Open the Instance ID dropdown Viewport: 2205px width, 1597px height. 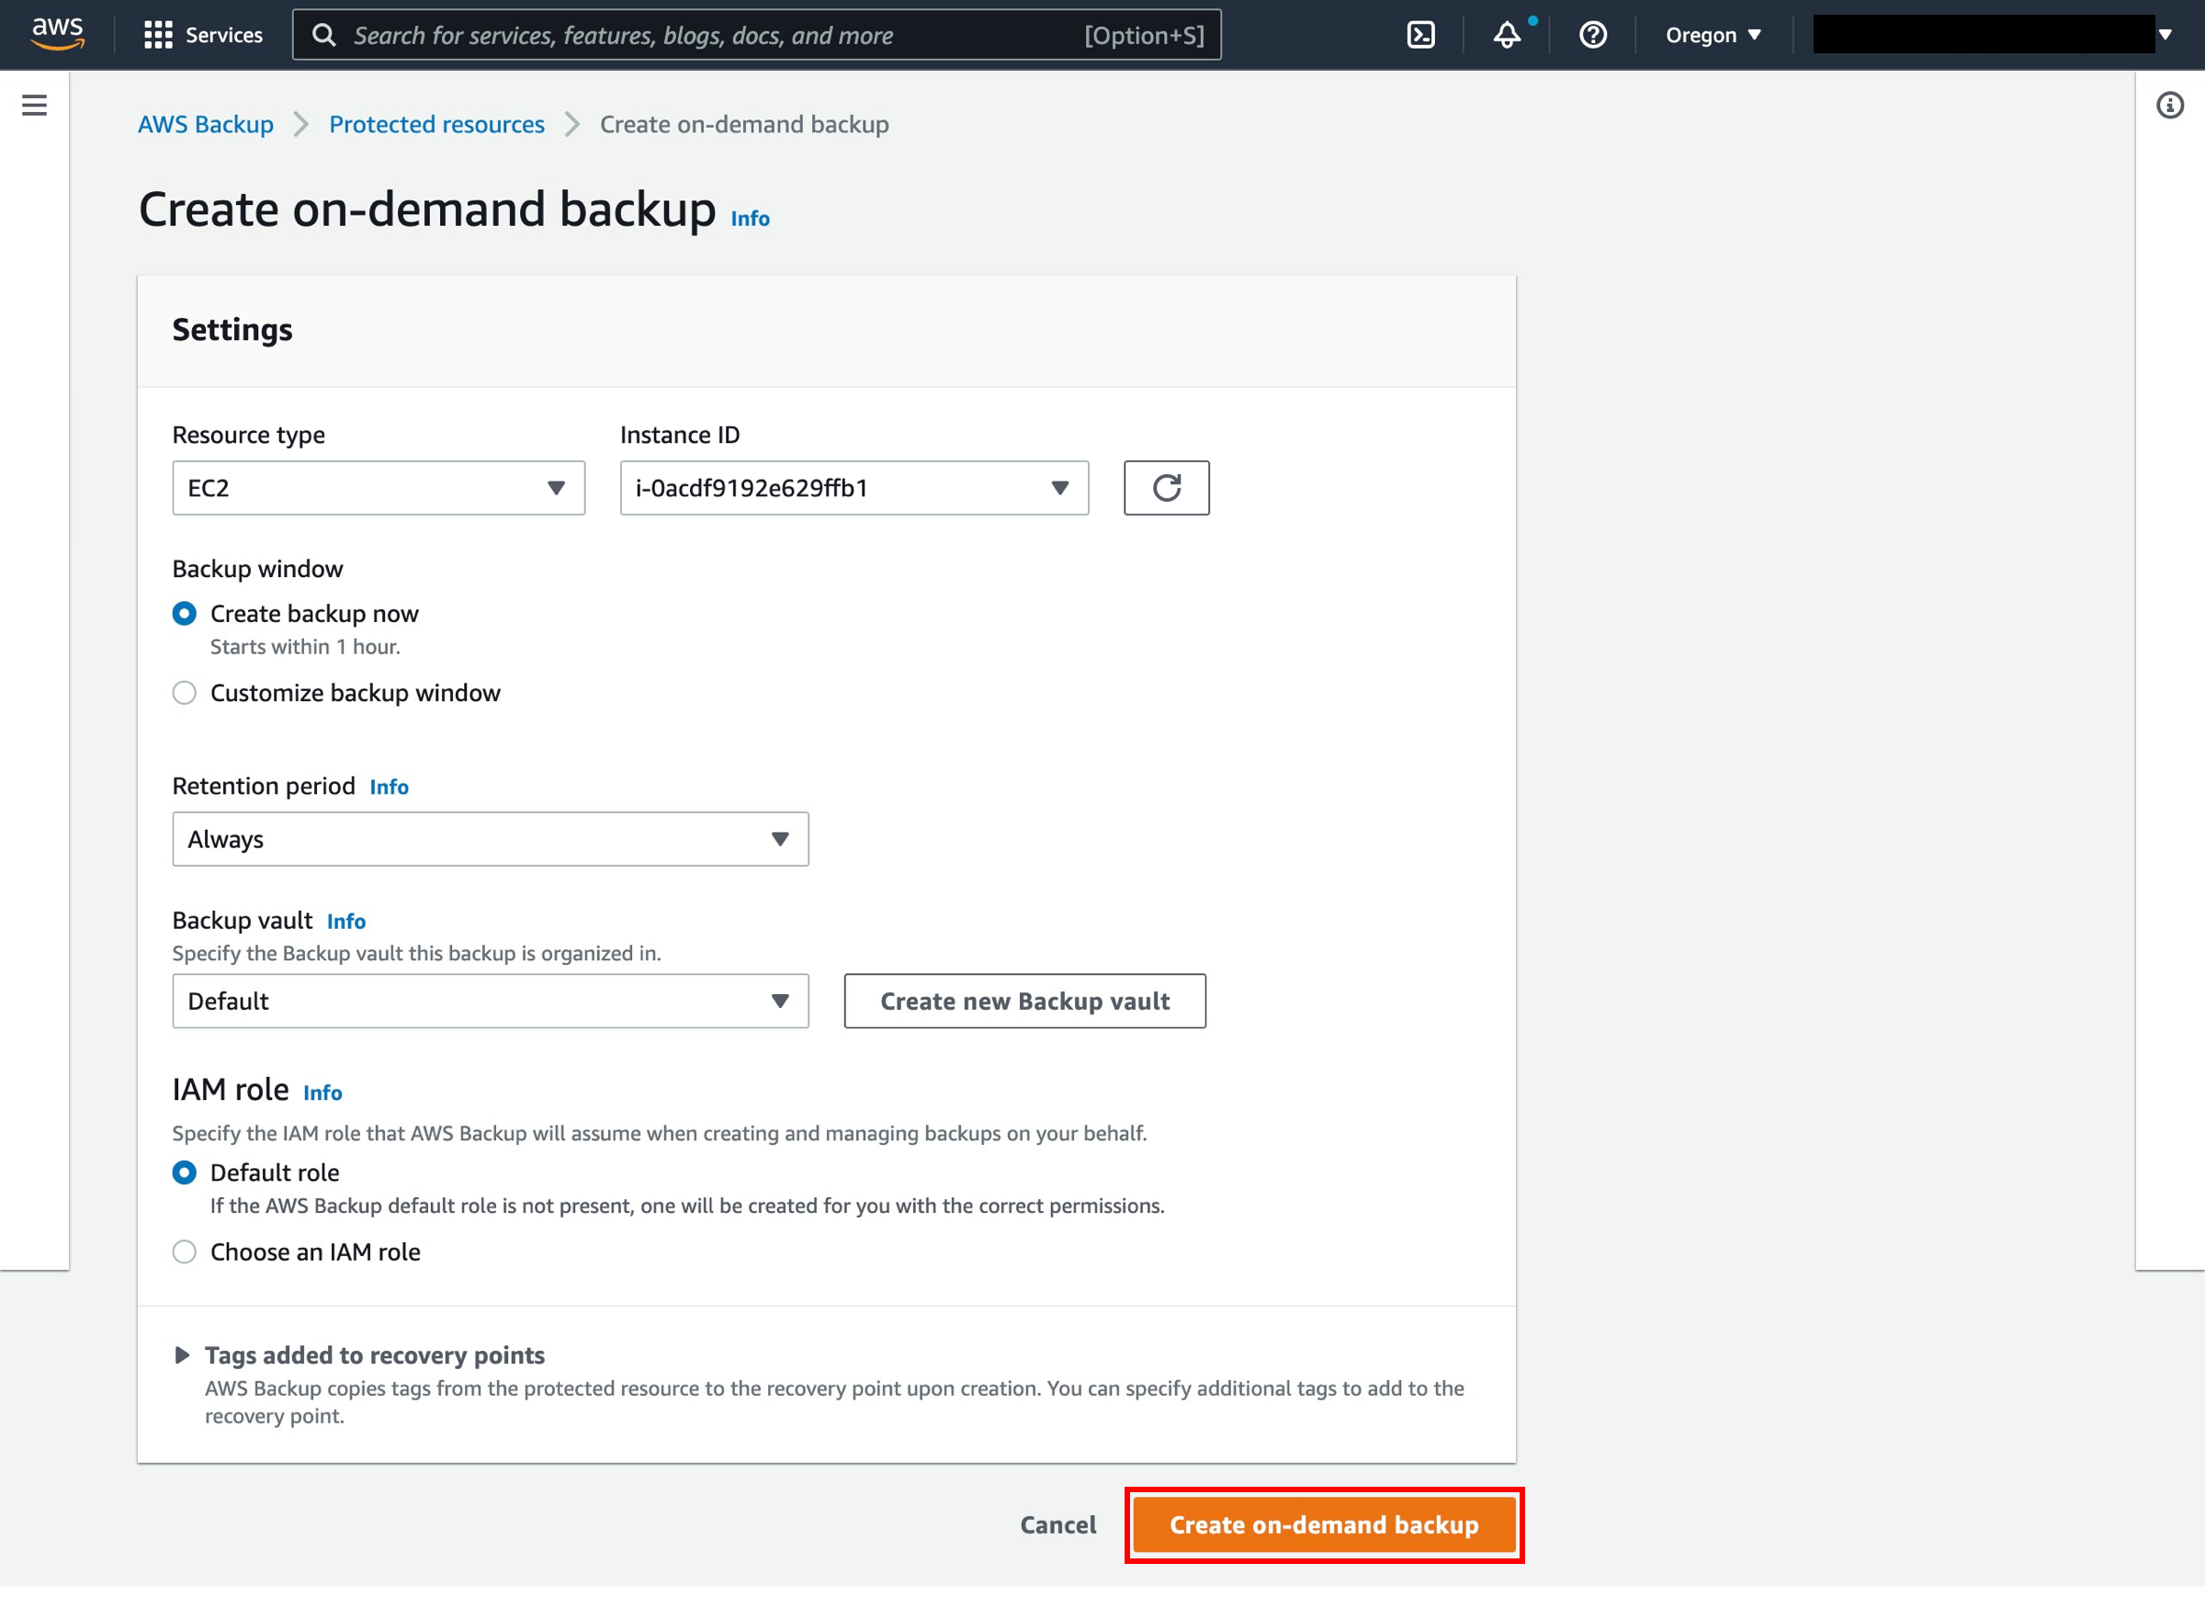854,487
